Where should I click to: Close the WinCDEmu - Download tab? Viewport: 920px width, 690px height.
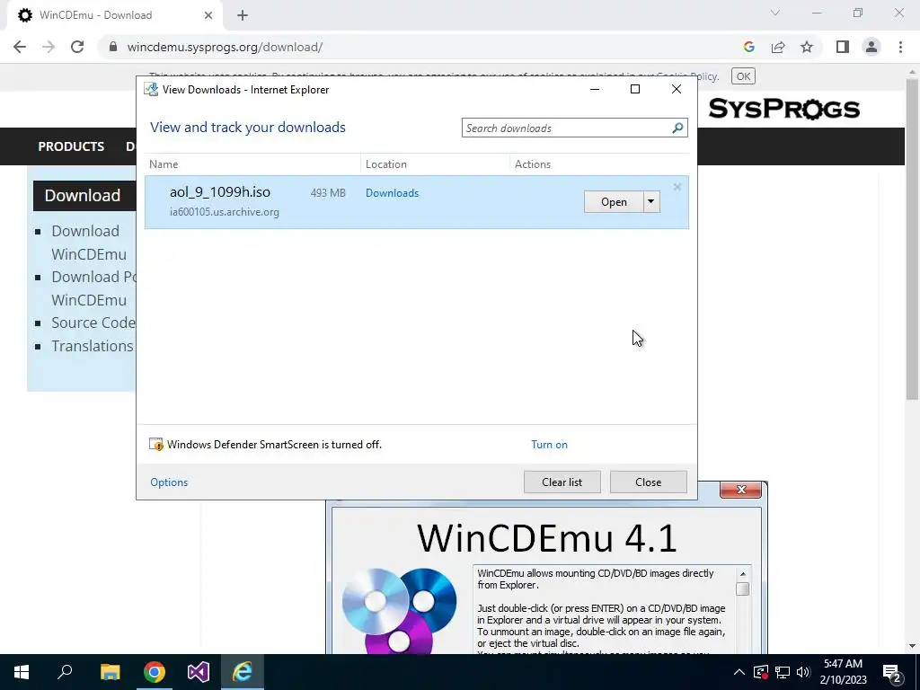pyautogui.click(x=208, y=15)
